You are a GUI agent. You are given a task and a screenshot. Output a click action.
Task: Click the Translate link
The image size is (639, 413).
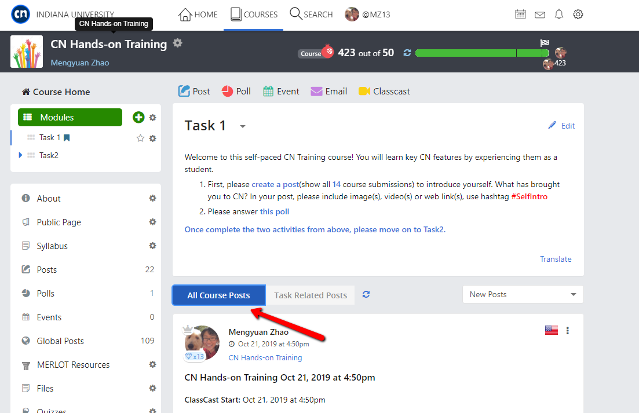[556, 259]
